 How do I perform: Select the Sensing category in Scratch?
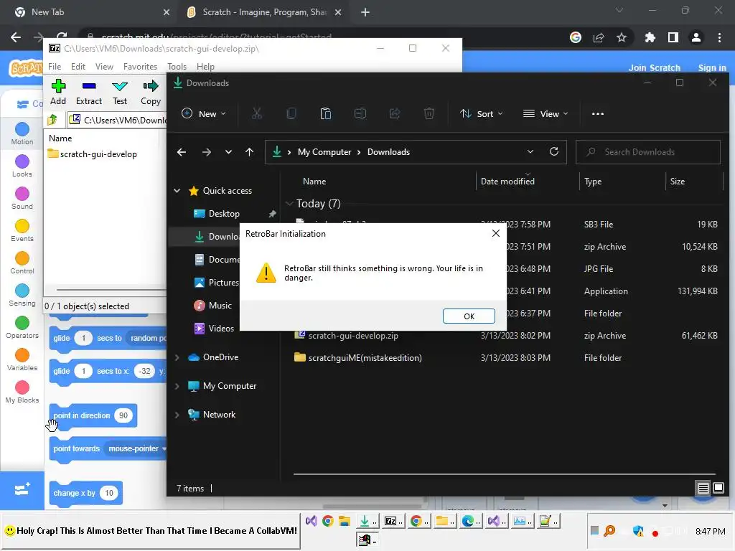(x=22, y=295)
